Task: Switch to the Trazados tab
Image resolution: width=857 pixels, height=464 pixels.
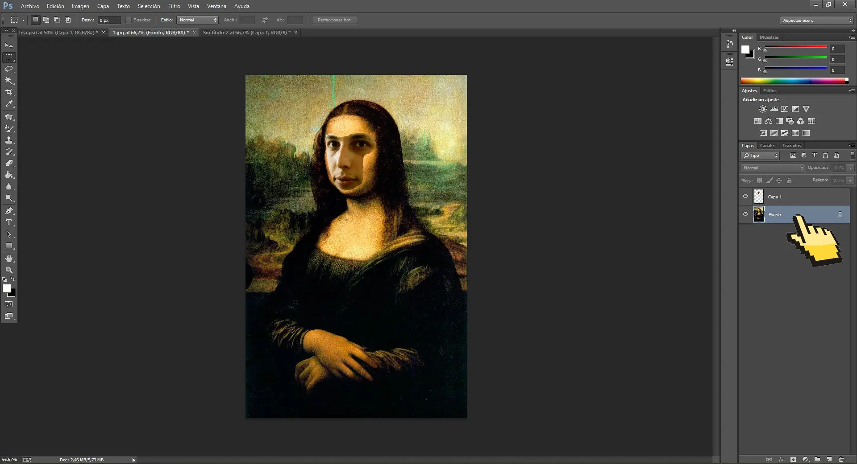Action: pyautogui.click(x=791, y=146)
